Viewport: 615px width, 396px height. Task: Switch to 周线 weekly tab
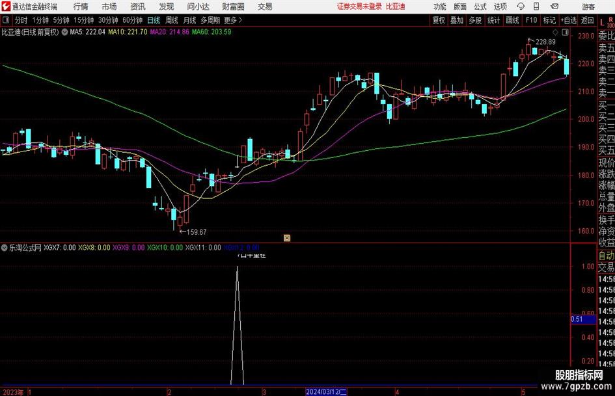pos(172,20)
